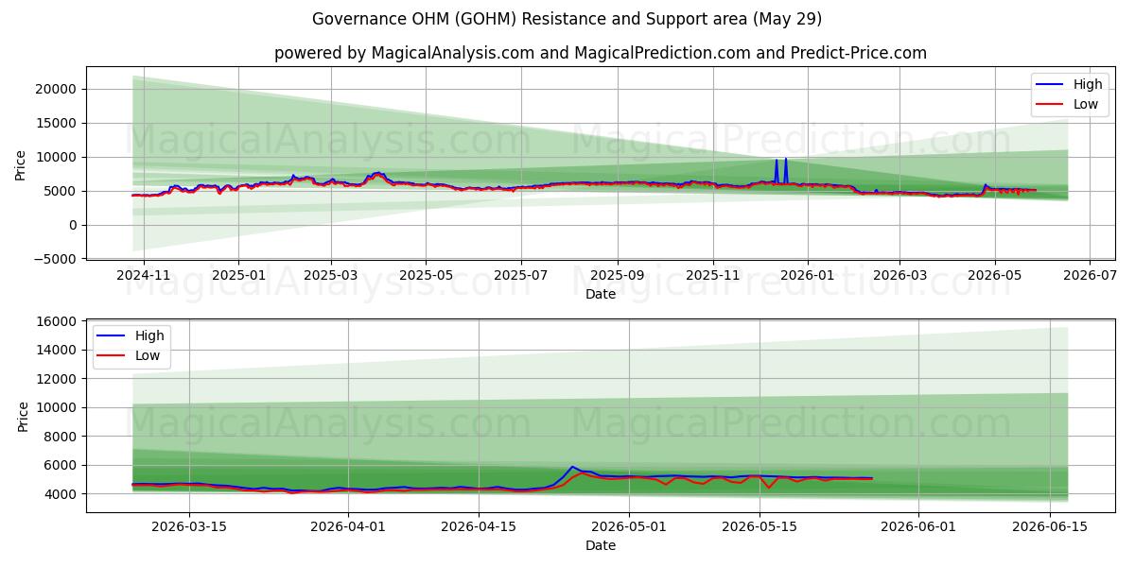The image size is (1135, 567).
Task: Click the '2025-05' tick label
Action: (x=426, y=274)
